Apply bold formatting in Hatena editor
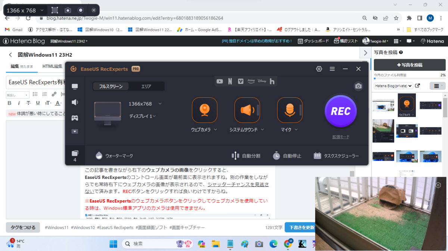The width and height of the screenshot is (448, 251). pos(10,103)
